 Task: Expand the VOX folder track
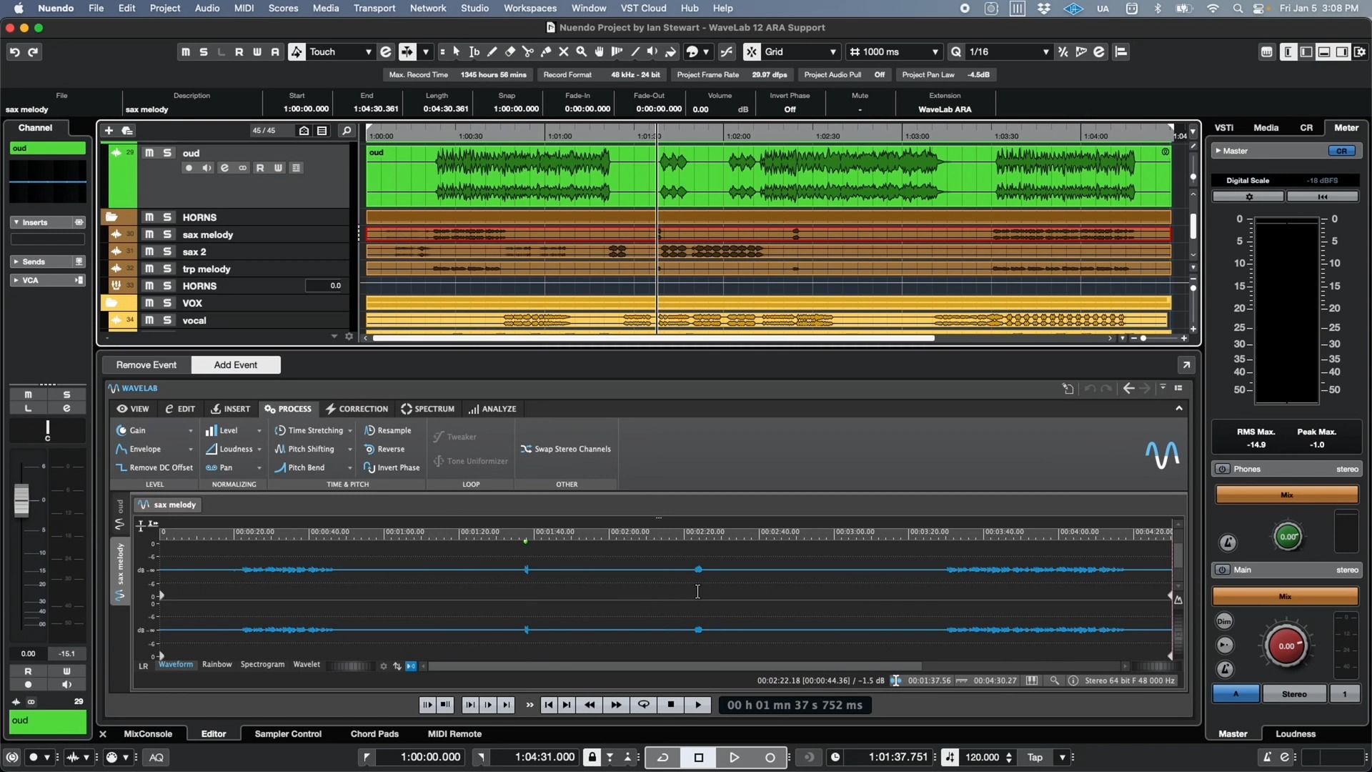coord(111,302)
